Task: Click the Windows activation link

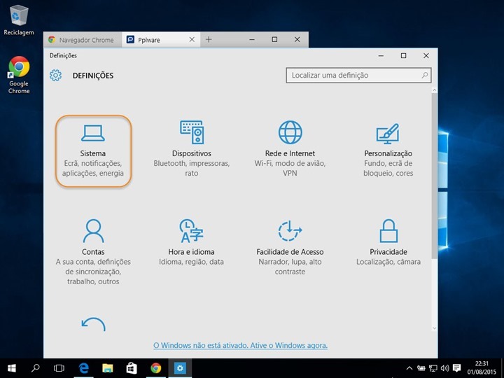Action: point(240,345)
